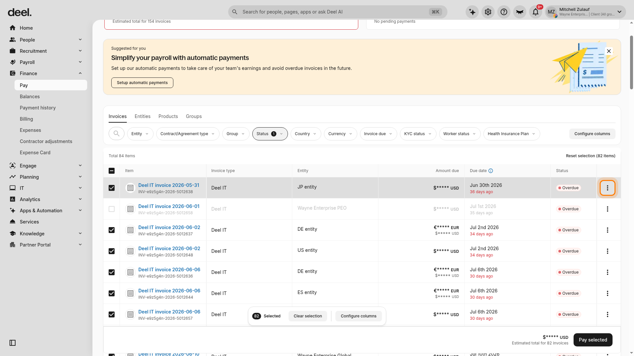
Task: Open the Status filter dropdown
Action: 270,134
